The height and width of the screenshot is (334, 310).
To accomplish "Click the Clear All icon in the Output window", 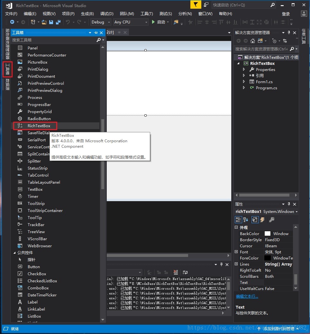I will click(x=176, y=272).
